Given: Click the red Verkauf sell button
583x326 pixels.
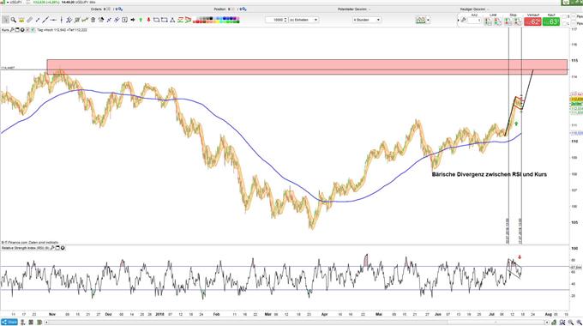Looking at the screenshot, I should 532,21.
